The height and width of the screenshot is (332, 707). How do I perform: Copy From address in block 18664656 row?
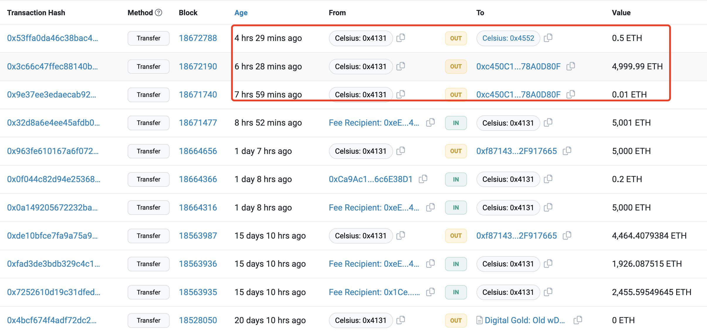(x=401, y=151)
